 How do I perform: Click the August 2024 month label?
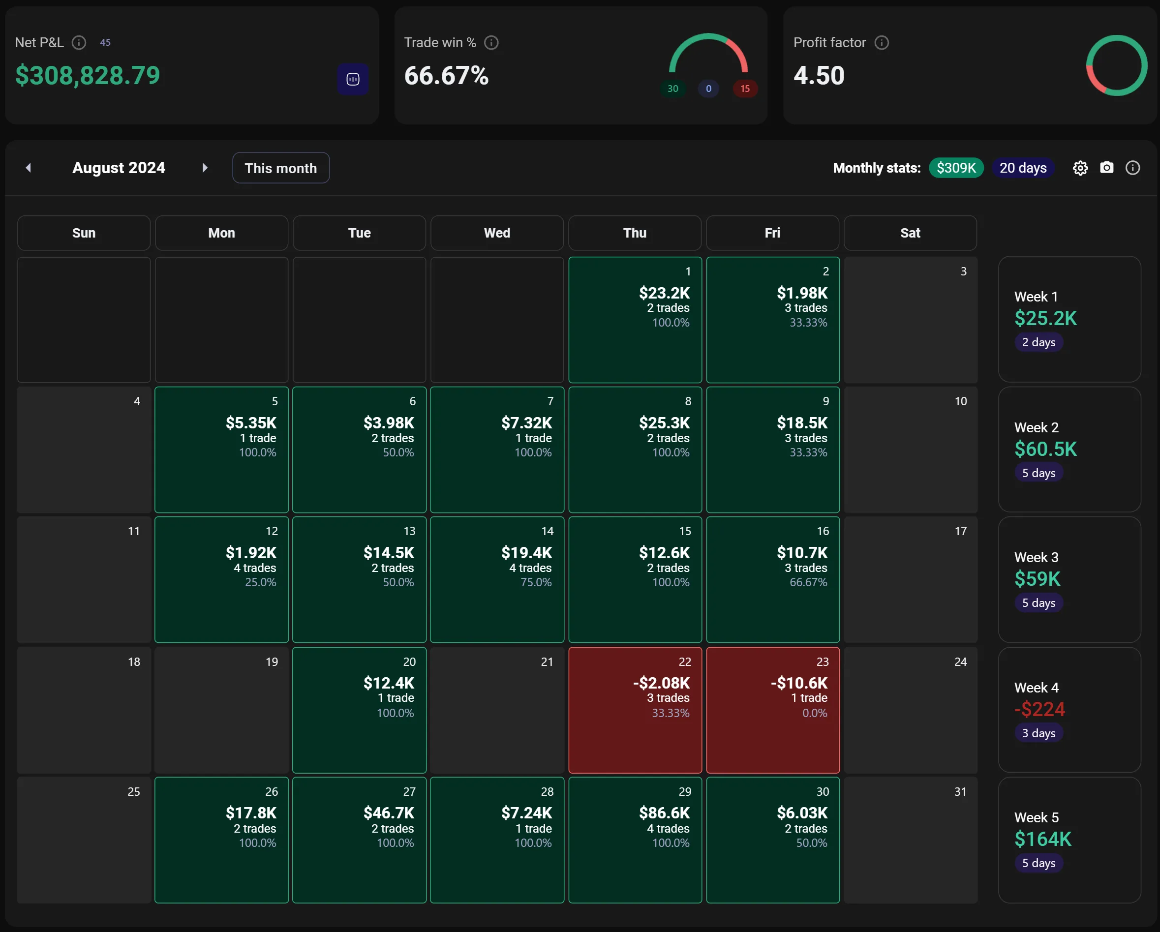[119, 168]
